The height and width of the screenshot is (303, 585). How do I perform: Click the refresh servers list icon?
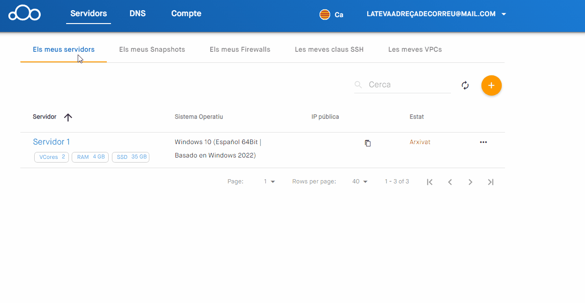465,85
